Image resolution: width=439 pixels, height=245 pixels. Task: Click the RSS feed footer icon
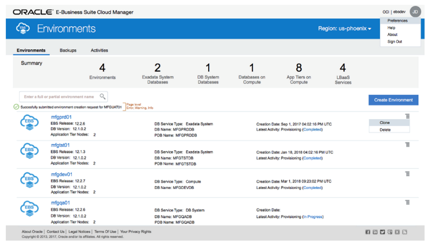click(405, 232)
